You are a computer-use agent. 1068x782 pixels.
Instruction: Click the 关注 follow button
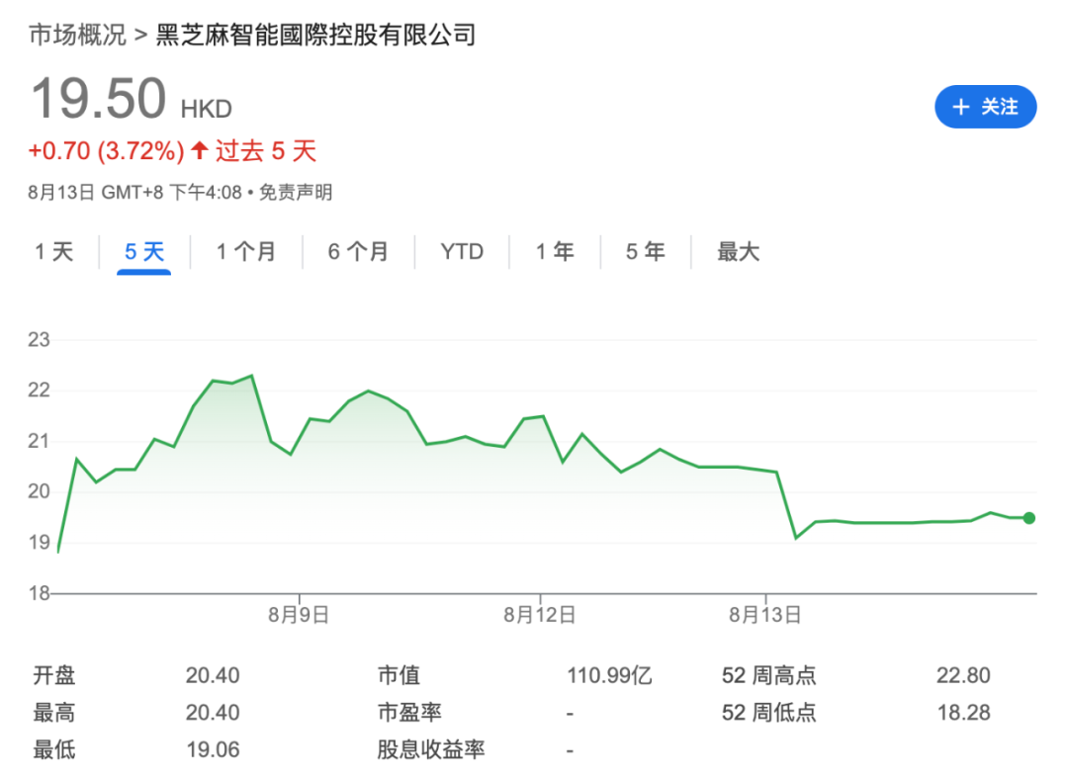[985, 107]
